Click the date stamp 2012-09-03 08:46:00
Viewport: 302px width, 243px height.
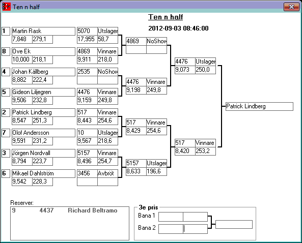178,28
